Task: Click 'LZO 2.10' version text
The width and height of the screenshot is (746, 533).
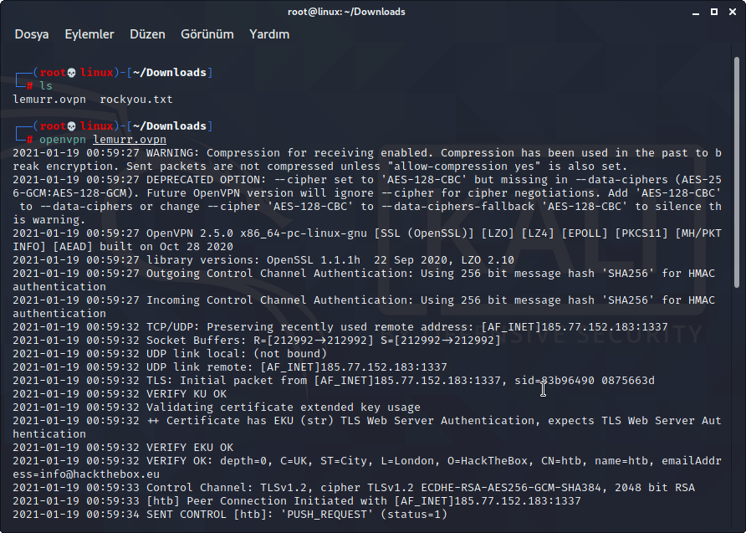Action: [x=488, y=260]
